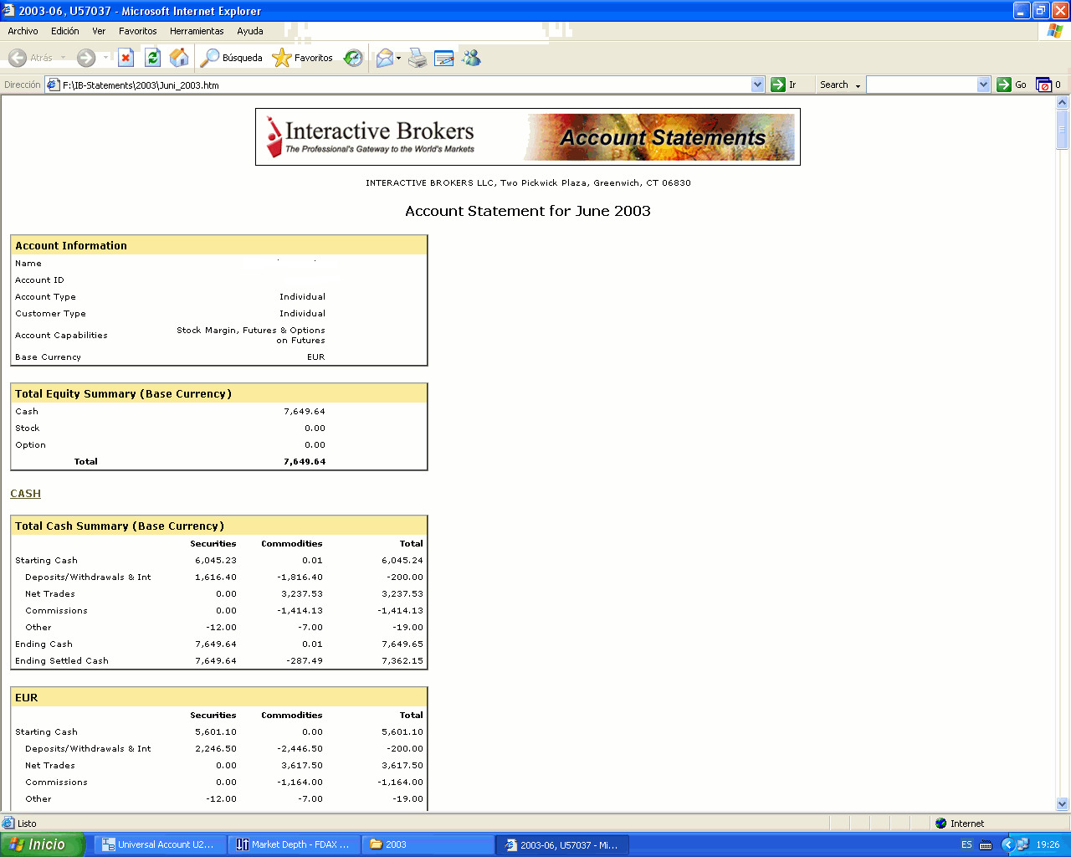Launch the Messenger people icon
1071x857 pixels.
pyautogui.click(x=472, y=58)
